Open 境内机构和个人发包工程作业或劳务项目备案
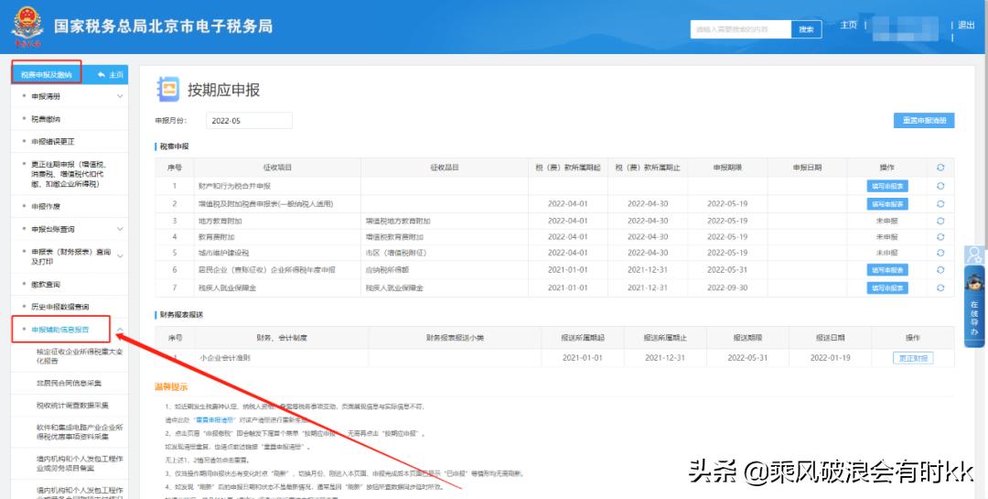The width and height of the screenshot is (988, 499). pos(80,462)
